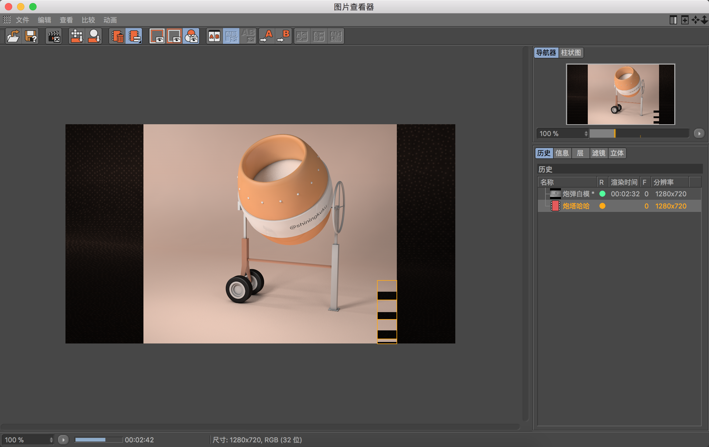The image size is (709, 447).
Task: Toggle AB Compare mode icon
Action: 214,36
